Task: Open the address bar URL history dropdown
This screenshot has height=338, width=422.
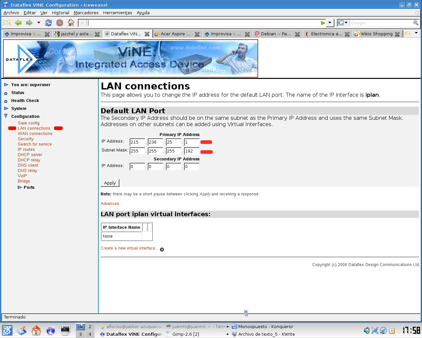Action: point(330,23)
